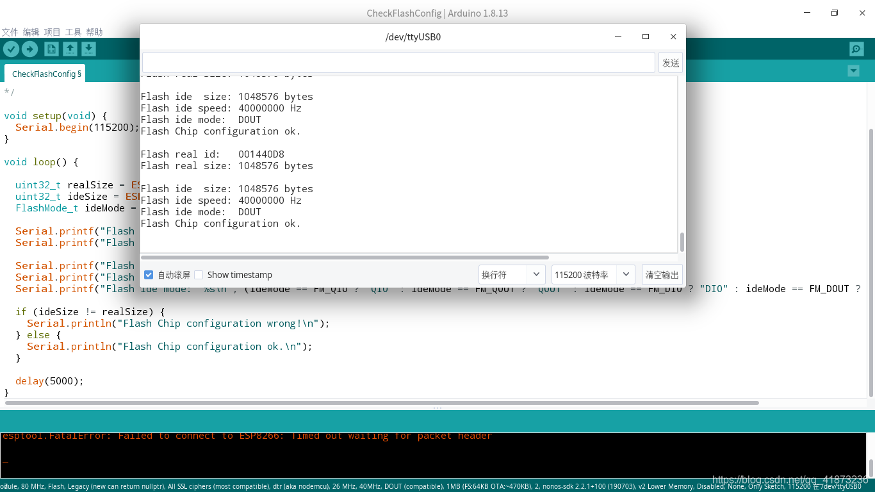The width and height of the screenshot is (875, 492).
Task: Click the 'Flash real id: 001440D8' line
Action: point(213,154)
